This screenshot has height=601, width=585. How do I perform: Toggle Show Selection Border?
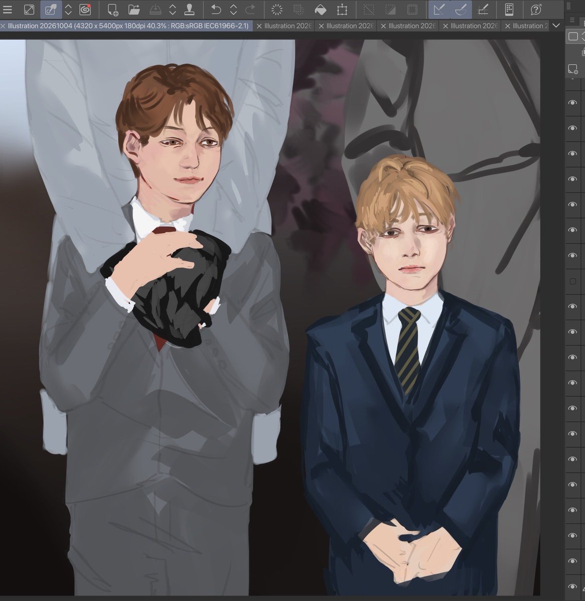point(412,10)
